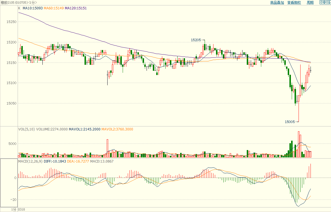Select the MA10:15093 indicator label
Image resolution: width=331 pixels, height=212 pixels.
pos(33,8)
